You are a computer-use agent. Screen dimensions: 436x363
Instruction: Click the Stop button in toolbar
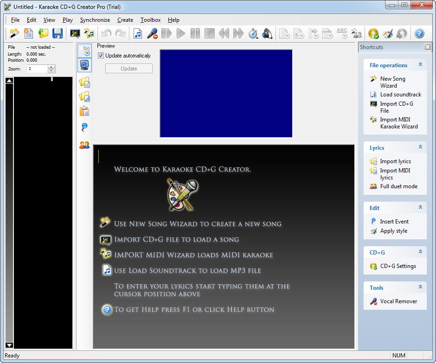(210, 34)
